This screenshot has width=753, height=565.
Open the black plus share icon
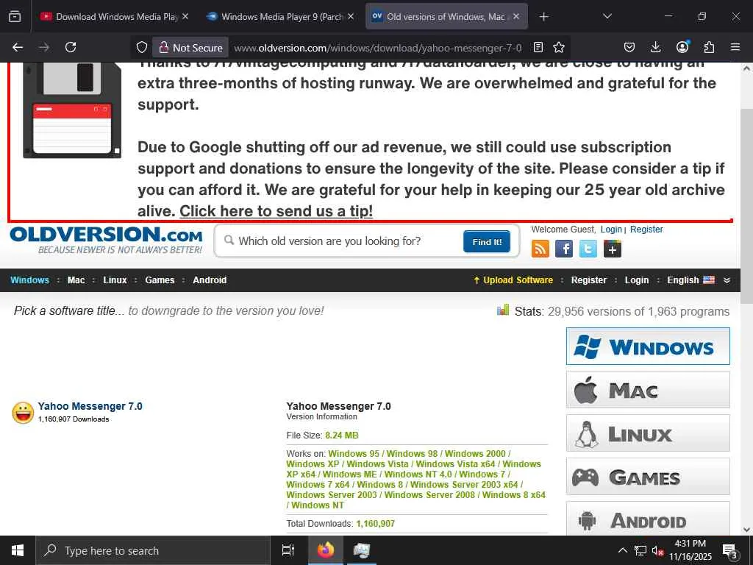[613, 249]
